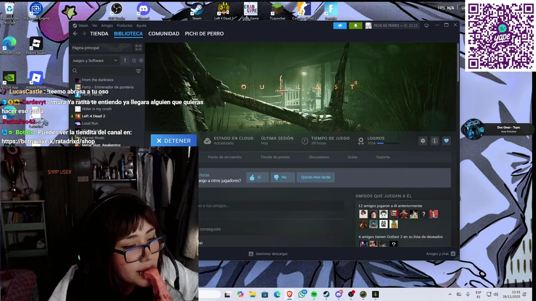The image size is (536, 301).
Task: Open Steam announcements megaphone button
Action: (340, 26)
